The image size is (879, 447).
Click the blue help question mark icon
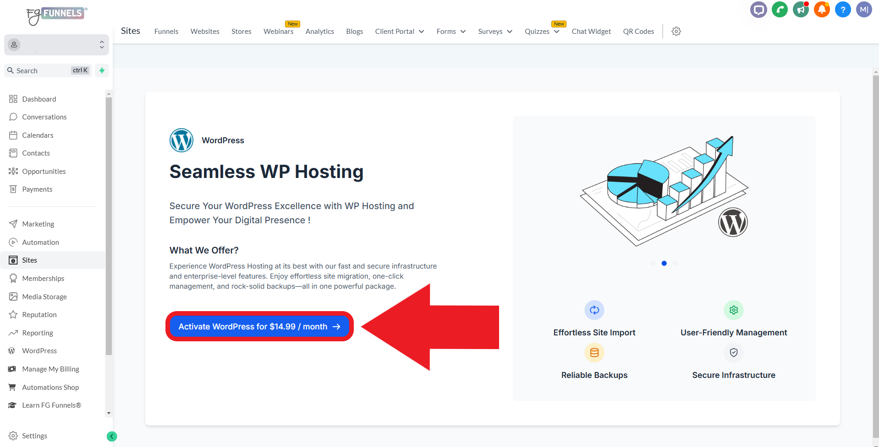point(843,10)
